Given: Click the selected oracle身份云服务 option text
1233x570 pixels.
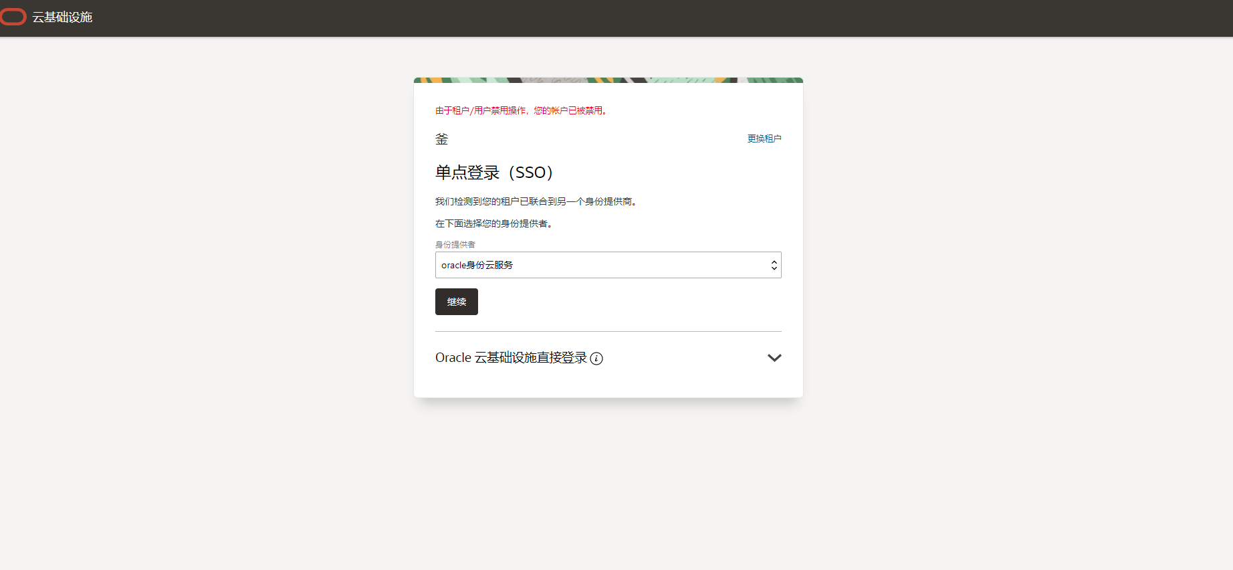Looking at the screenshot, I should click(477, 265).
